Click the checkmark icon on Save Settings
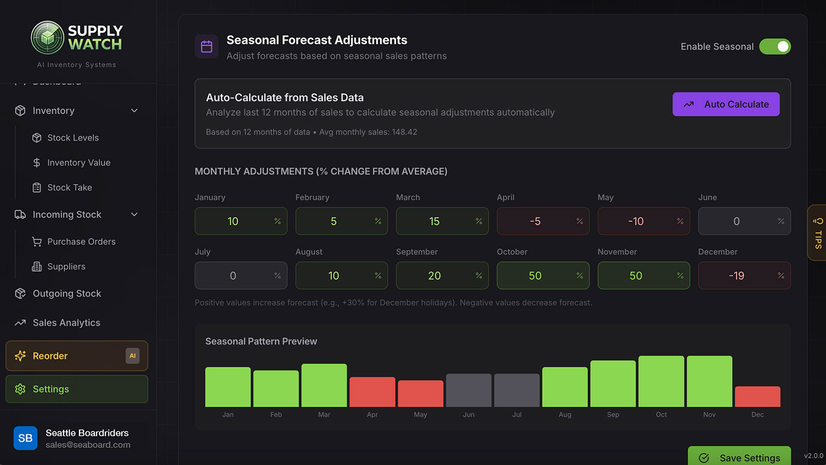Viewport: 826px width, 465px height. click(x=704, y=458)
